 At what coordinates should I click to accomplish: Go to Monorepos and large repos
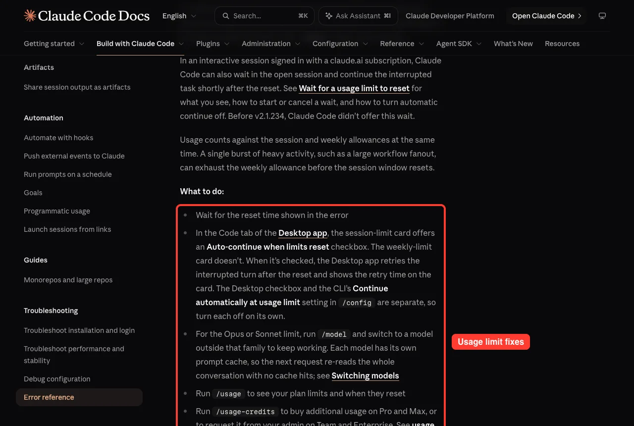68,280
